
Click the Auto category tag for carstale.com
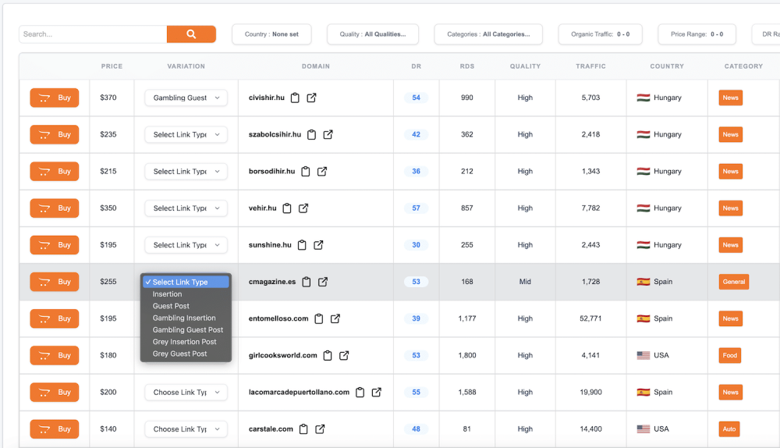pos(729,429)
